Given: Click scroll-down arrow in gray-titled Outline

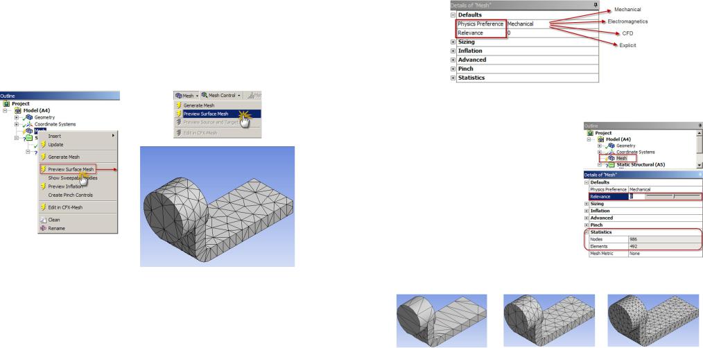Looking at the screenshot, I should click(700, 165).
